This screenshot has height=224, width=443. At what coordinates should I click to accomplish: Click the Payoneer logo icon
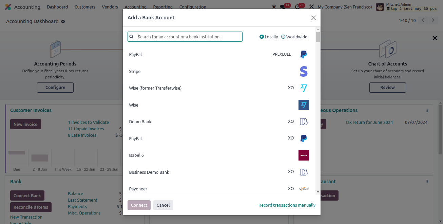304,189
